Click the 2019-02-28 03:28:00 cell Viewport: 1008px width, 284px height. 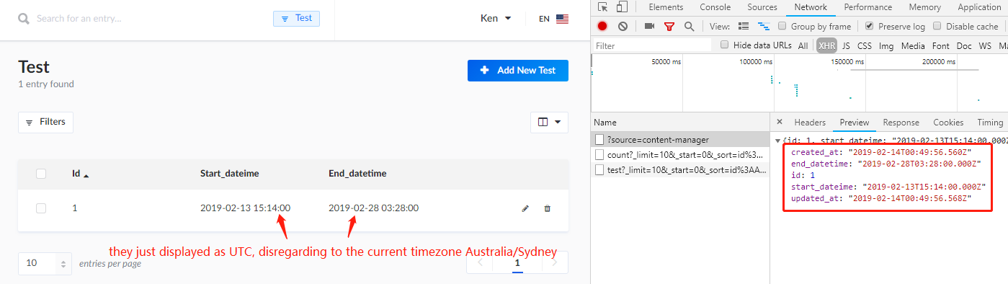point(373,208)
